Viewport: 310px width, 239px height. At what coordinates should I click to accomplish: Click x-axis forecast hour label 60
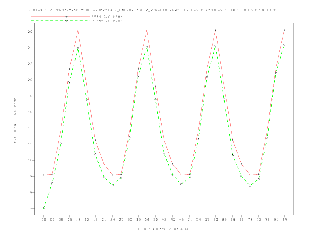tap(216, 219)
